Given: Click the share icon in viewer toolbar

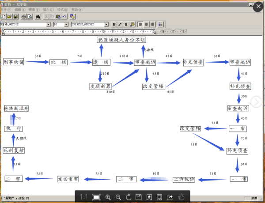Looking at the screenshot, I should click(x=170, y=196).
